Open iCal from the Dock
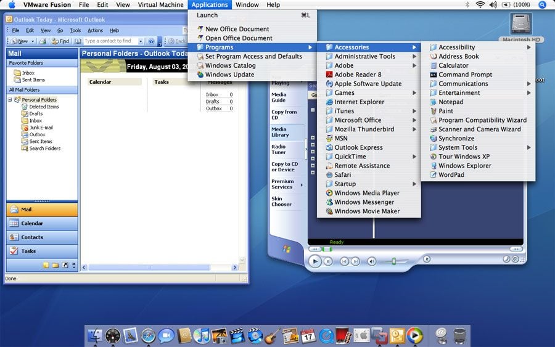Viewport: 555px width, 347px height. [308, 335]
